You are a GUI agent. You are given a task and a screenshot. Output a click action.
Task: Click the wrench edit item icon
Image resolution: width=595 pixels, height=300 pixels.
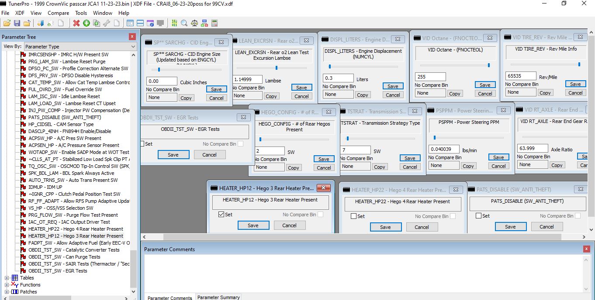[106, 23]
